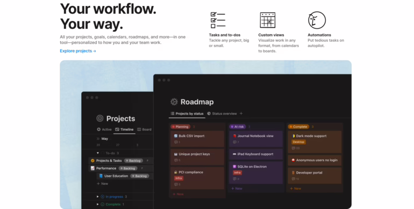
Task: Click New at the bottom of the Planning column
Action: (178, 194)
